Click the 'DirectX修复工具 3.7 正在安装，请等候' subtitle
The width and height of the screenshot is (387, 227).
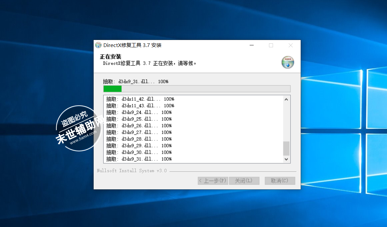pos(150,63)
